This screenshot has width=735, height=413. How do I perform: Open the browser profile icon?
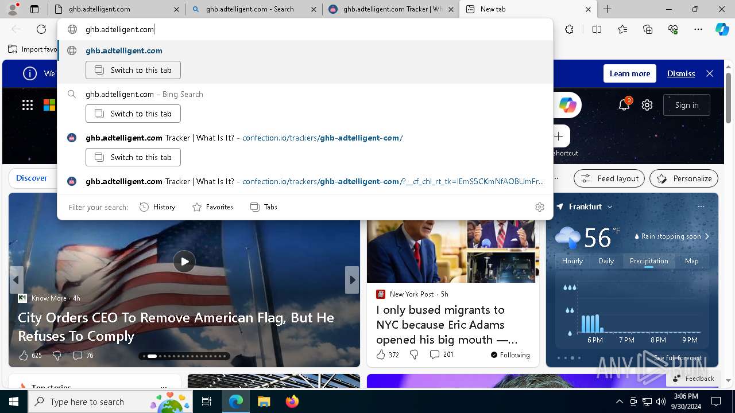click(13, 9)
